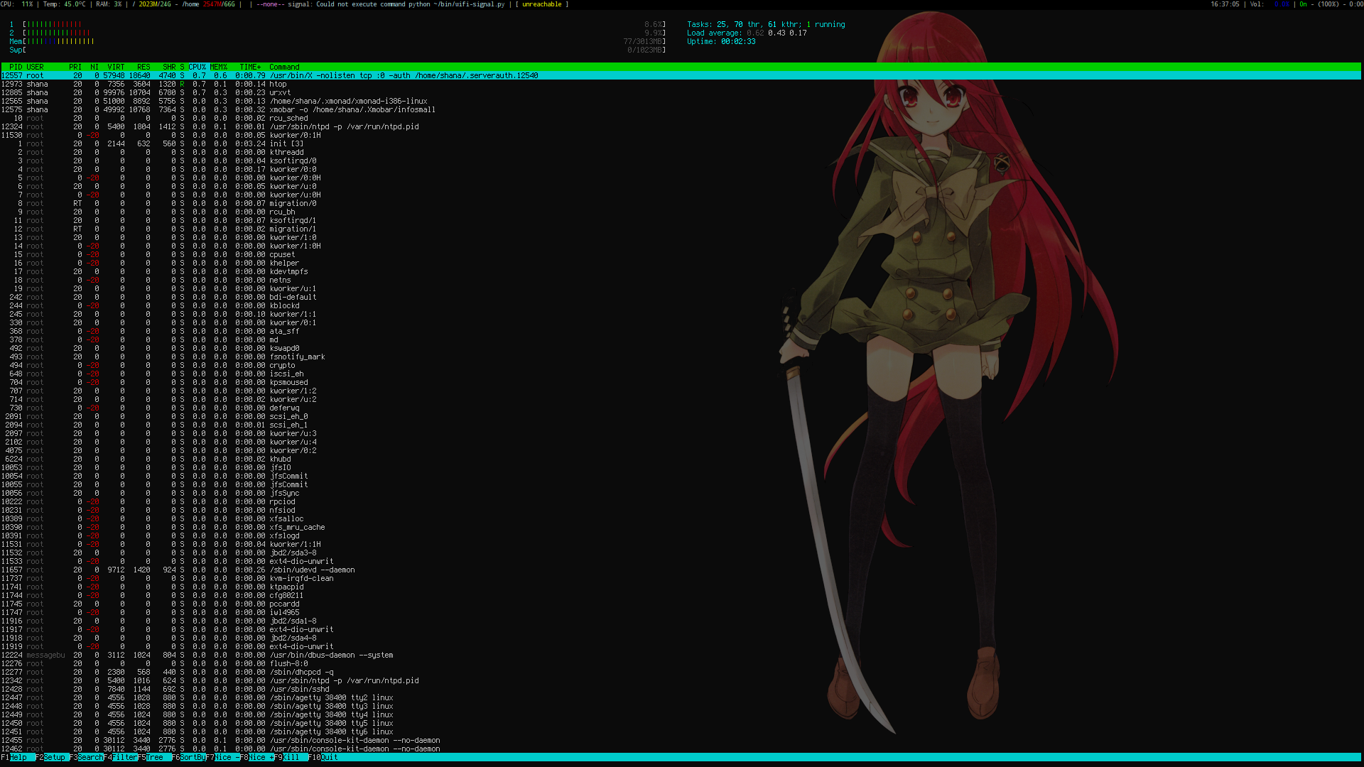Select the /usr/bin/X process row
Image resolution: width=1364 pixels, height=767 pixels.
click(x=681, y=75)
